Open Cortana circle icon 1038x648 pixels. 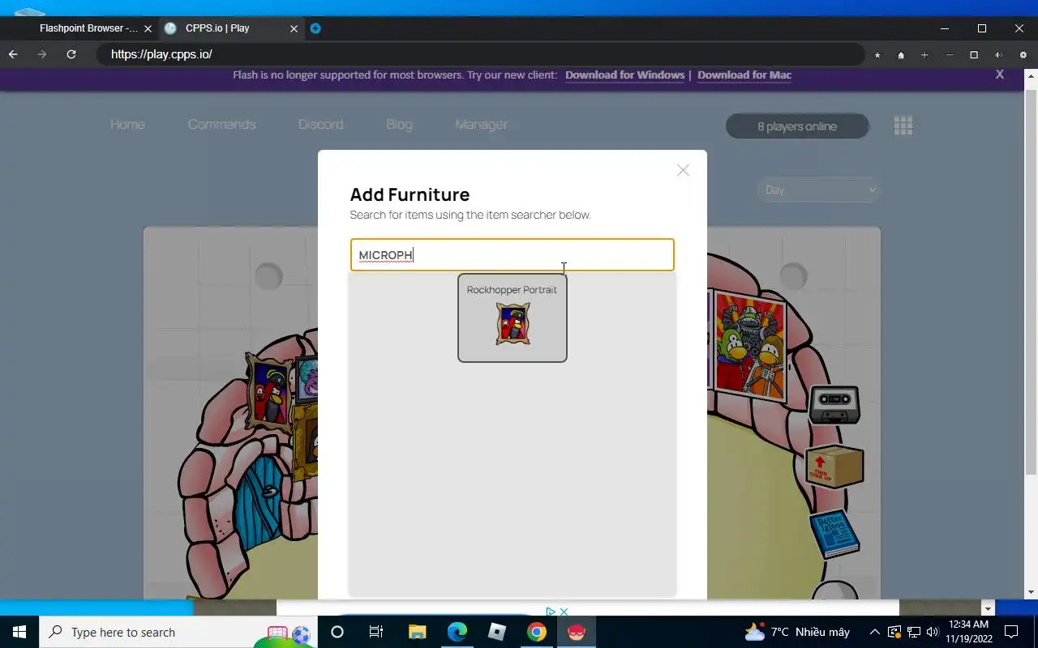tap(337, 632)
